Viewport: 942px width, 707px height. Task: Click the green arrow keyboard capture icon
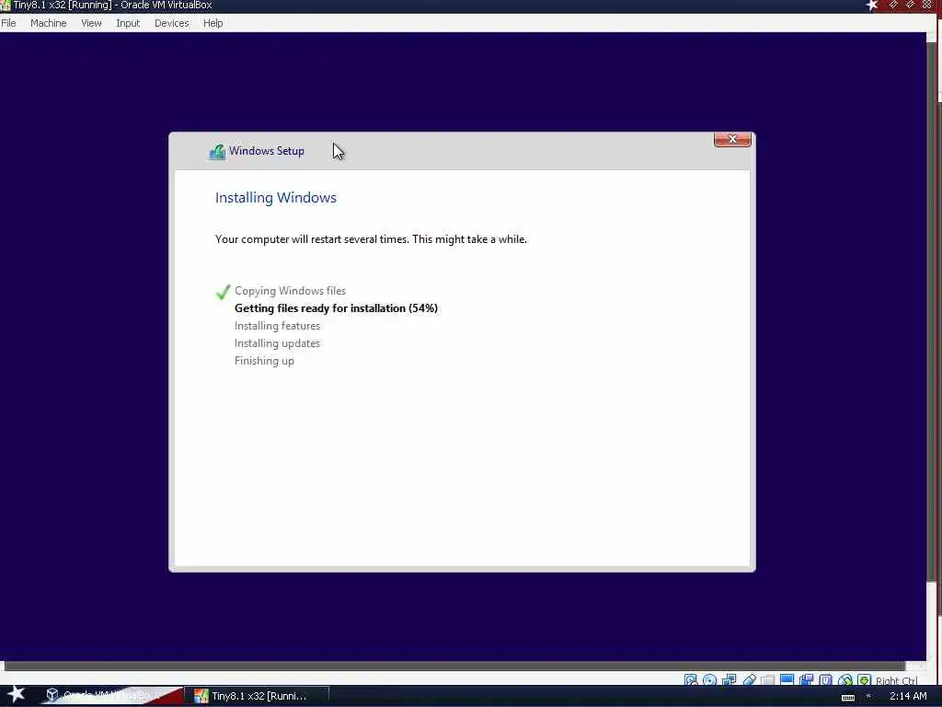(864, 680)
